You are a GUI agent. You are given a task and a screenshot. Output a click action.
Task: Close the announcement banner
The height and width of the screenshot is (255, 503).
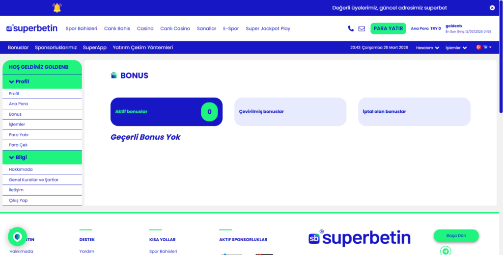coord(492,8)
